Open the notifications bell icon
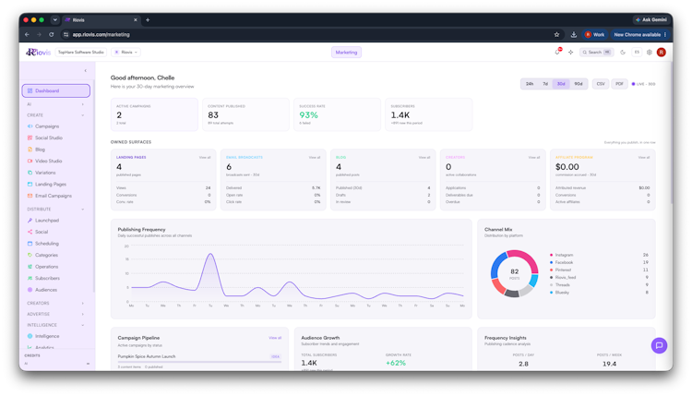Image resolution: width=692 pixels, height=396 pixels. pyautogui.click(x=557, y=52)
